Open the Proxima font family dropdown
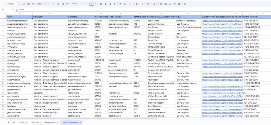The image size is (271, 125). pos(78,4)
